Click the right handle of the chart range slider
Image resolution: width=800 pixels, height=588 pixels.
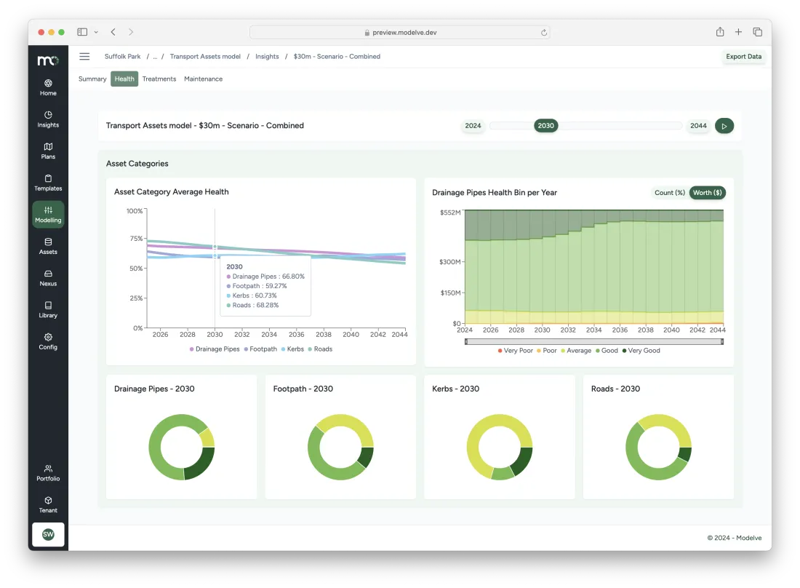(722, 341)
